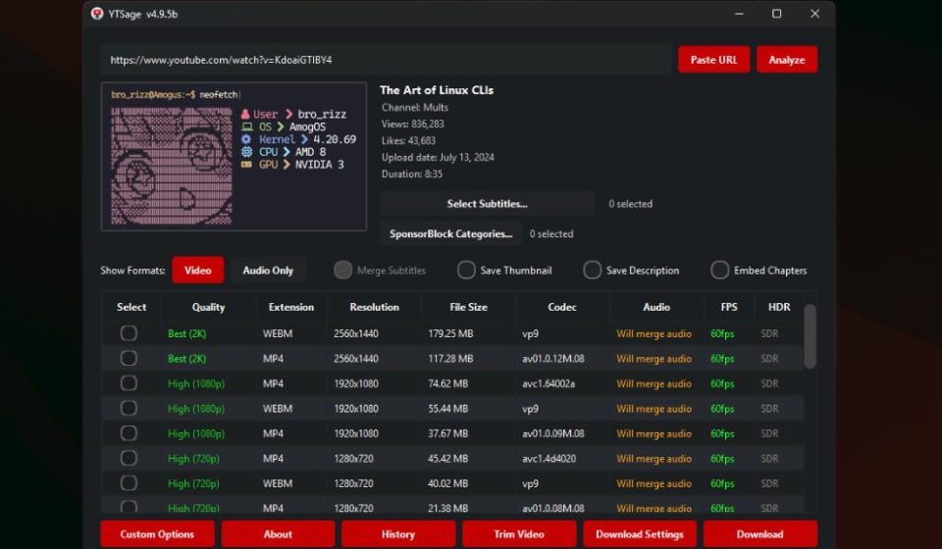Open SponsorBlock Categories selector

coord(450,234)
